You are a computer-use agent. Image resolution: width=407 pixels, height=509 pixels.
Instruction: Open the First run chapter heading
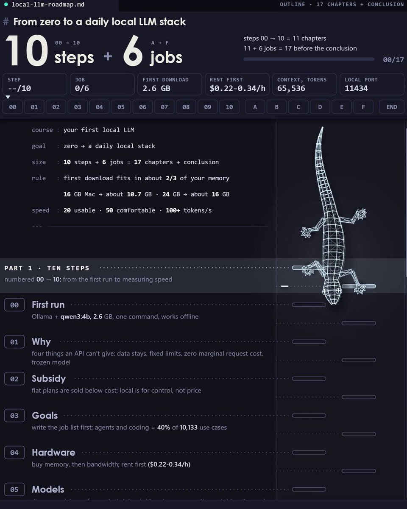(48, 305)
